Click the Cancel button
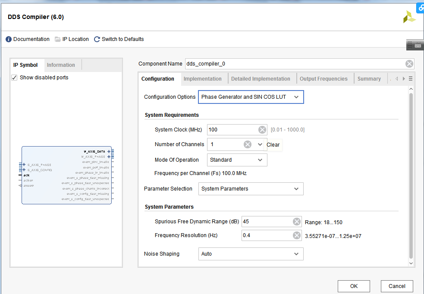This screenshot has height=294, width=424. [397, 286]
